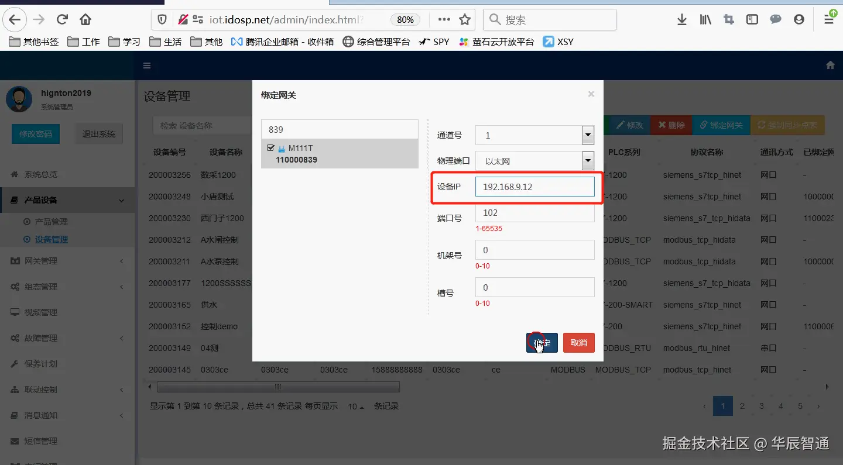The image size is (843, 465).
Task: Click the table scrollbar right arrow
Action: click(x=827, y=387)
